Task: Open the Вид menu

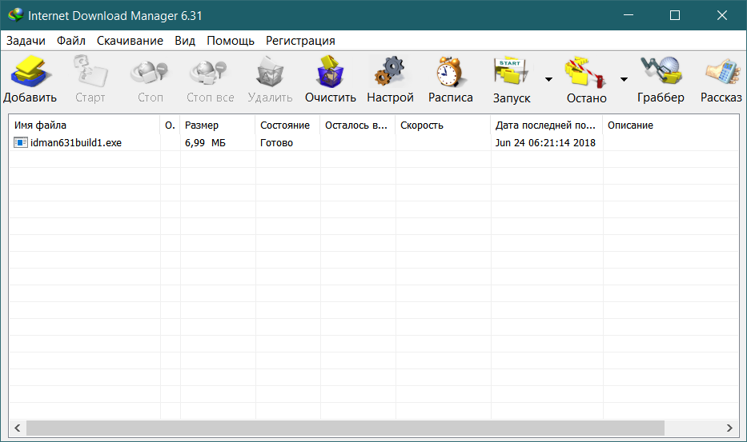Action: [x=185, y=41]
